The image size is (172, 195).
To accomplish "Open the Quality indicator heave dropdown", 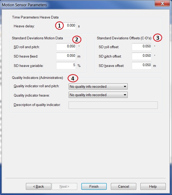I will [x=98, y=95].
